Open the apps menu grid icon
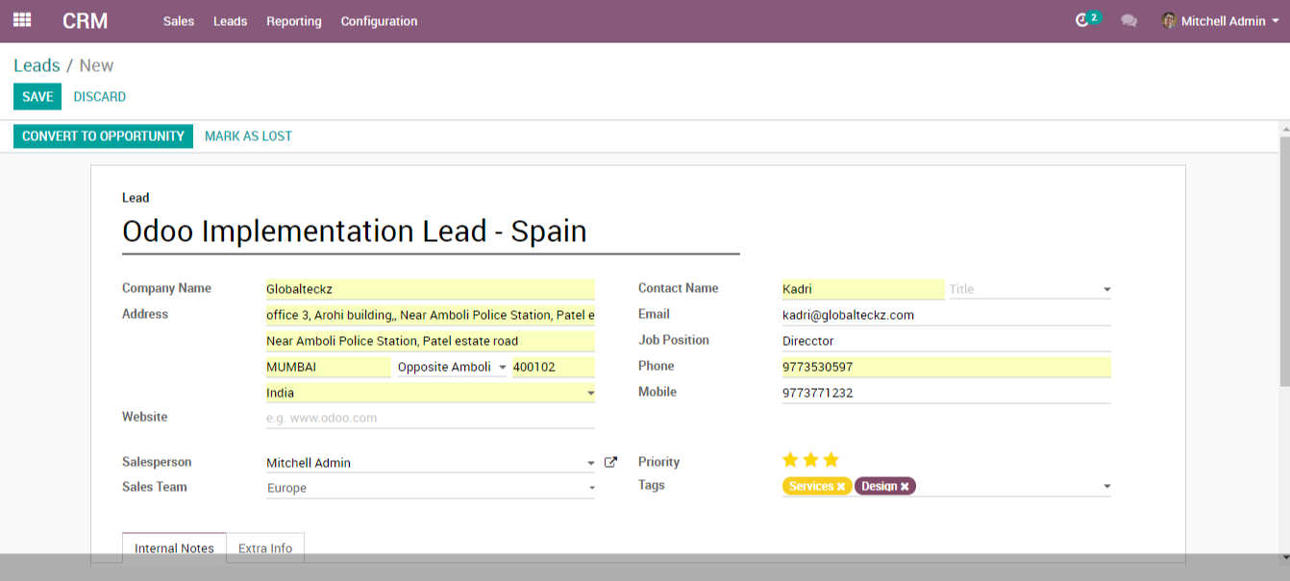 tap(21, 20)
